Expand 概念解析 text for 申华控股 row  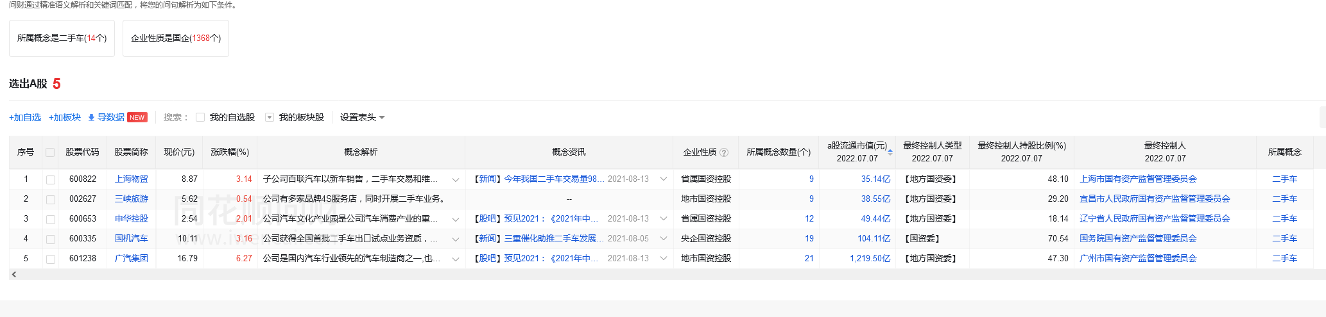(x=456, y=219)
